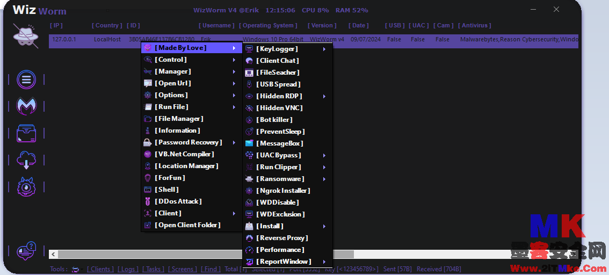Expand the Hidden RDP submenu arrow

324,96
